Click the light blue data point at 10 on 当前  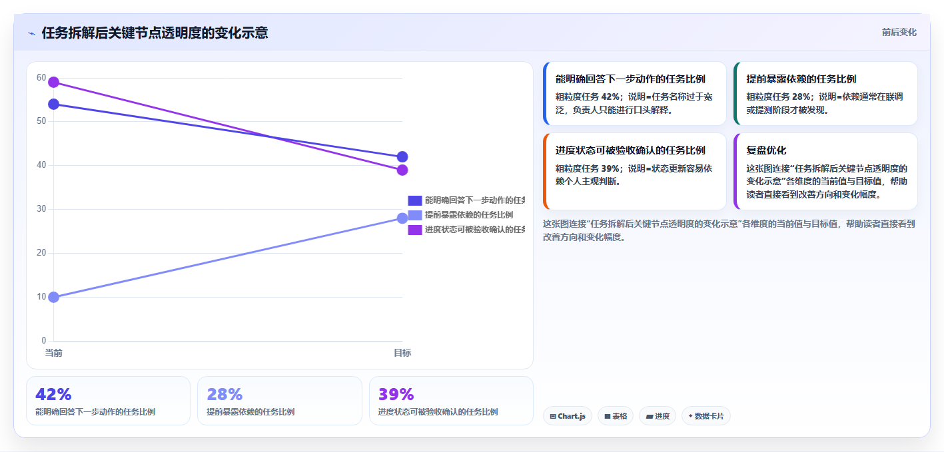point(54,297)
